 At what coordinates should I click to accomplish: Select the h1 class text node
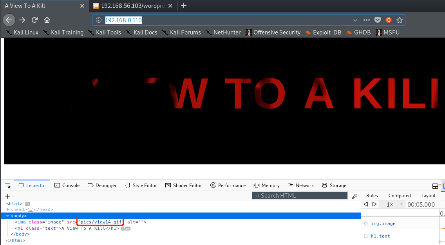67,228
